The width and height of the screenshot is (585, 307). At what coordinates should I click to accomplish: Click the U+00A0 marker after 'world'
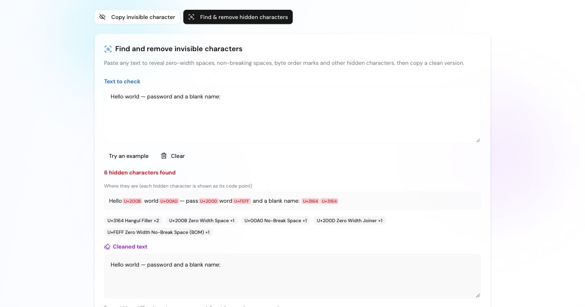coord(169,201)
